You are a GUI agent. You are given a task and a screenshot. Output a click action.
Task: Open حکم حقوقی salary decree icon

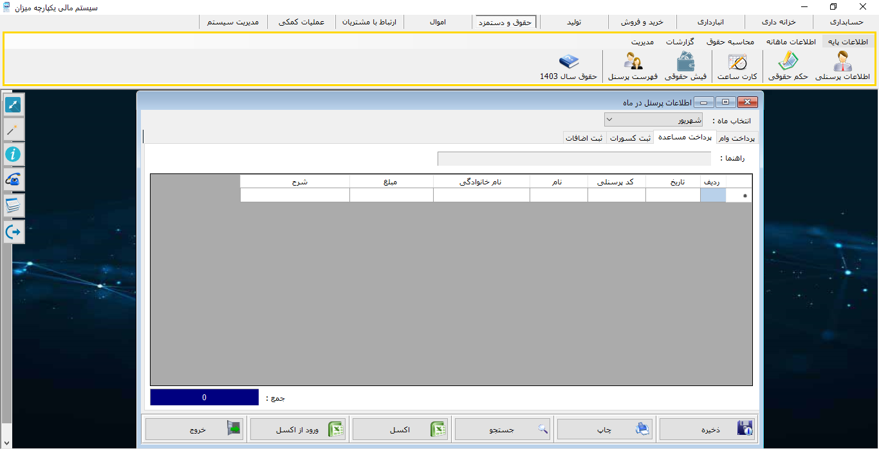(x=788, y=67)
